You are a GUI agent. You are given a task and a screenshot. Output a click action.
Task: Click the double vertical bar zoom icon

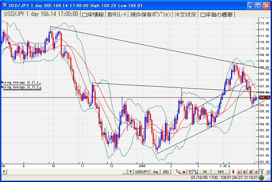[x=250, y=172]
